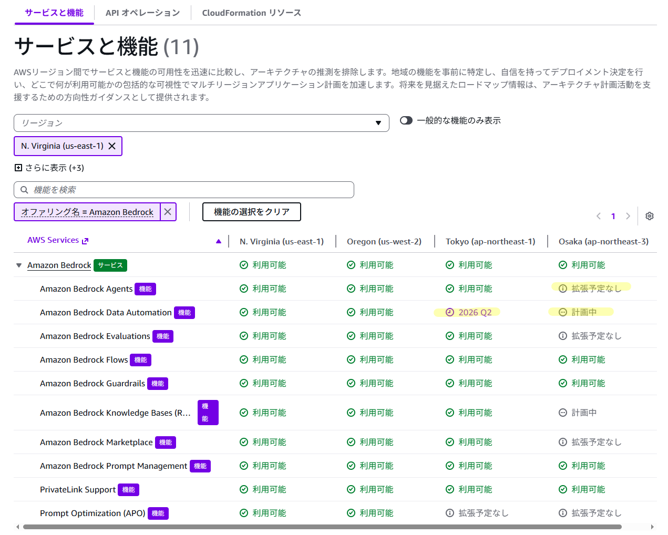Remove the Amazon Bedrock filter token
Screen dimensions: 668x535
[168, 212]
